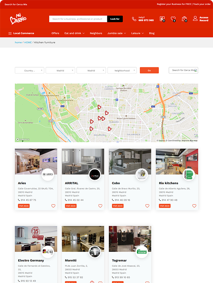
Task: Click Access Record link
Action: [x=204, y=19]
